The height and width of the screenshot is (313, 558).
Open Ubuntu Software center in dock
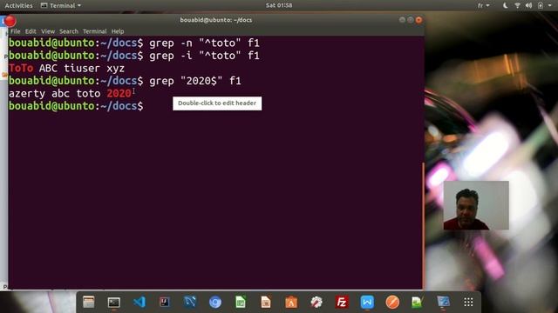point(291,303)
